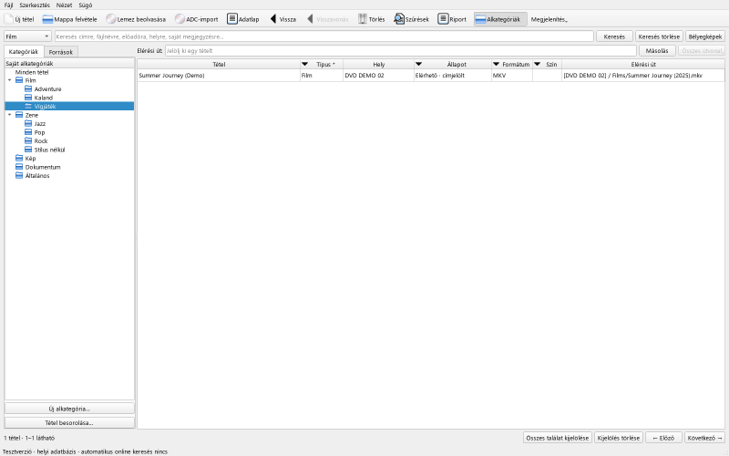Sort by the Elérési út column header
729x456 pixels.
tap(643, 64)
